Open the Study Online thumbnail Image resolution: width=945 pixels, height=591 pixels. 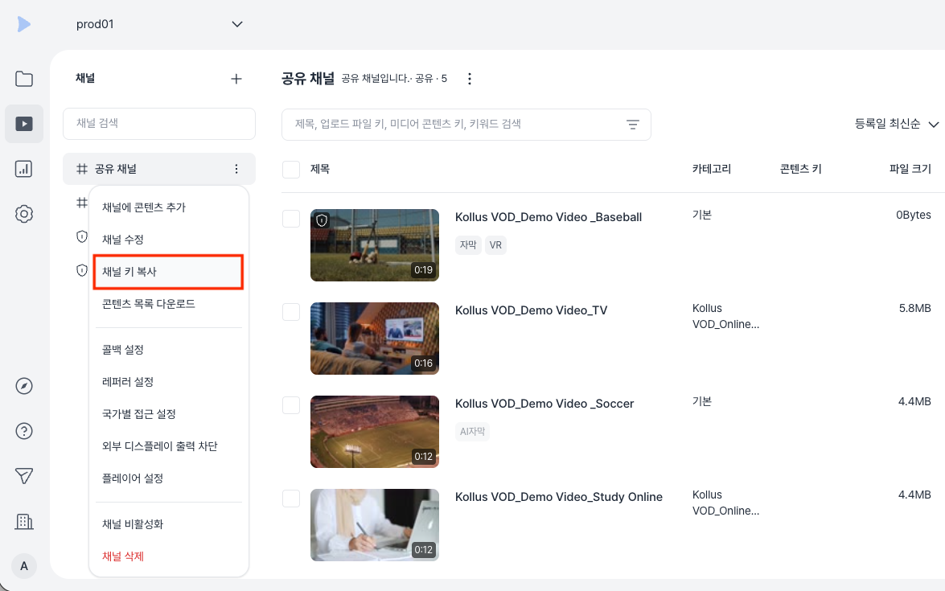click(375, 525)
